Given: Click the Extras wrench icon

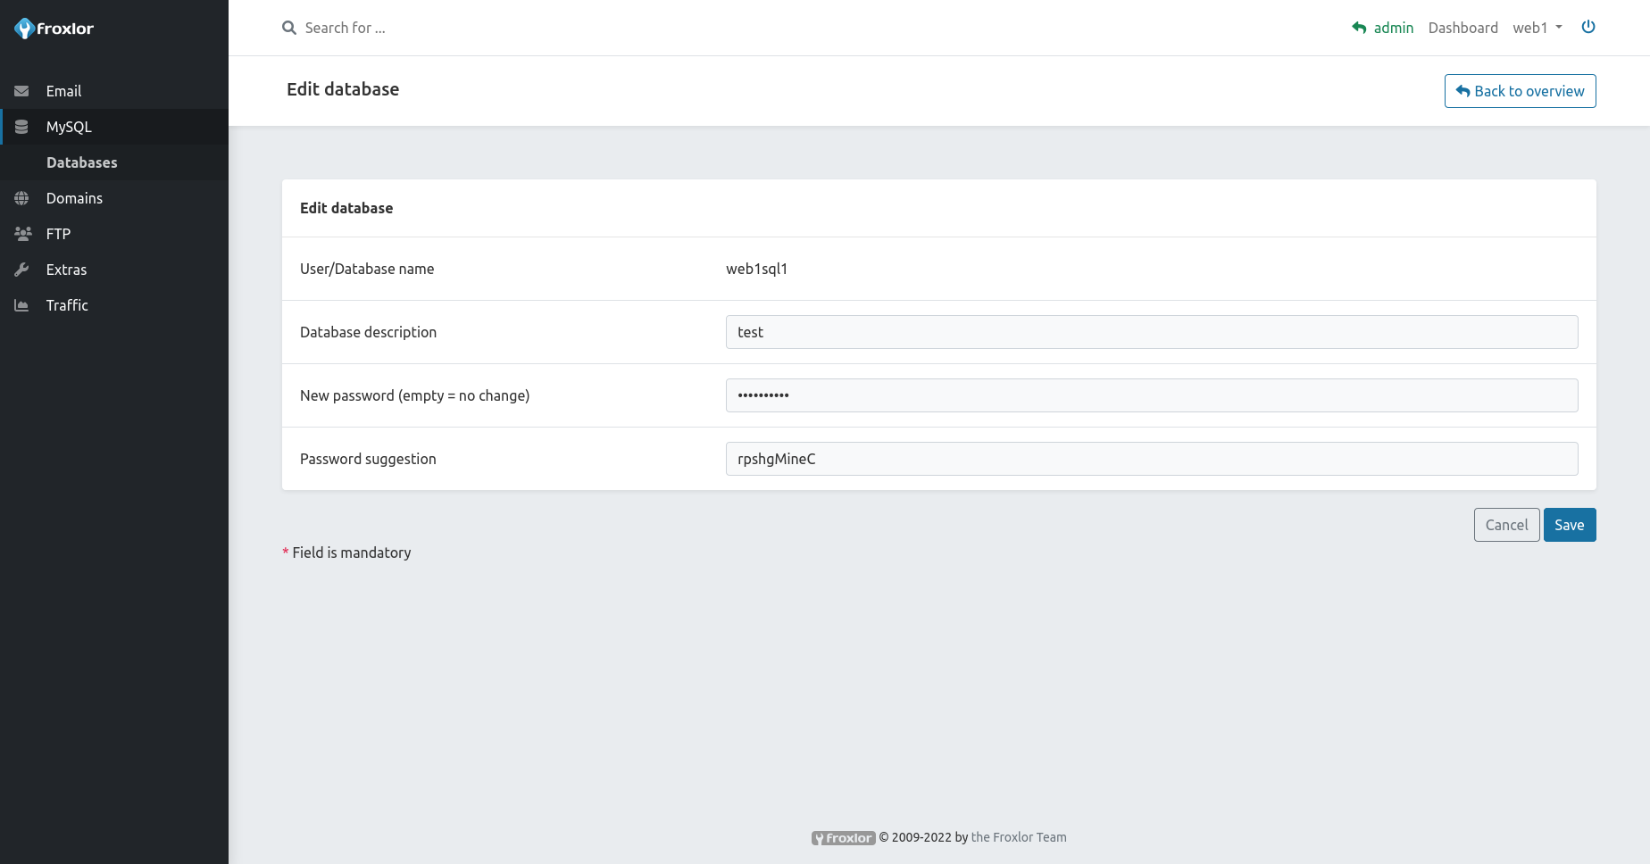Looking at the screenshot, I should (x=21, y=270).
